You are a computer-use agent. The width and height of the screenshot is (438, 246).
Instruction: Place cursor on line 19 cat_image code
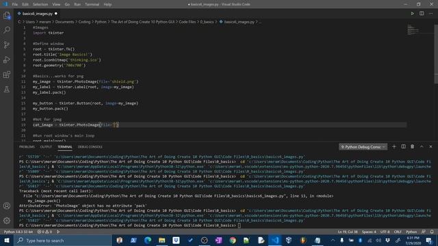coord(76,124)
